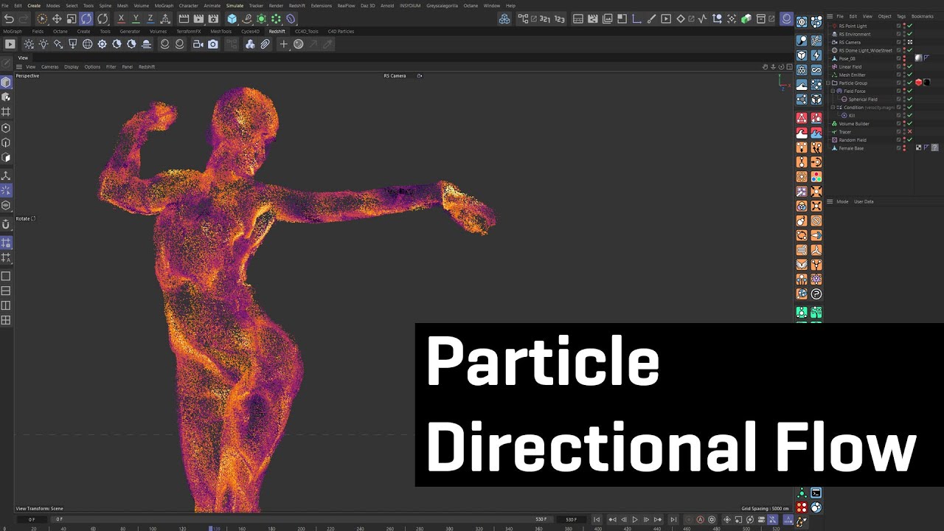Add a Cube primitive object
The height and width of the screenshot is (531, 944).
click(232, 18)
